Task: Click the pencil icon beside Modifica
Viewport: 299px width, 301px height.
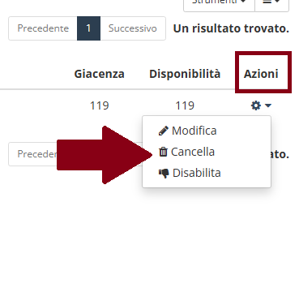Action: coord(163,131)
